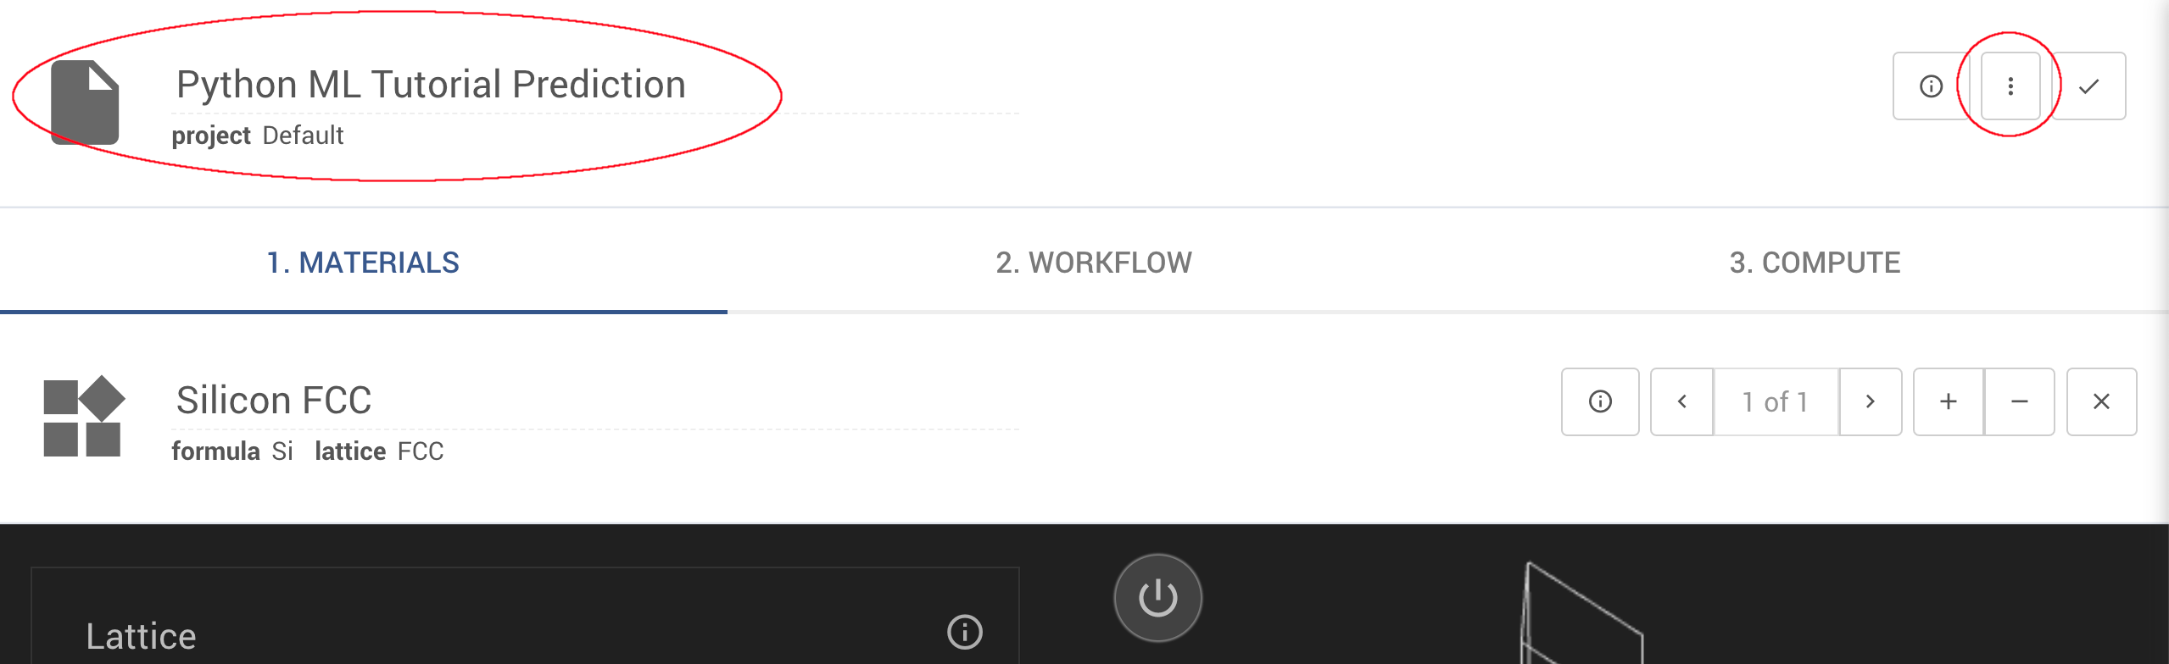Open the 2. WORKFLOW tab

1094,263
